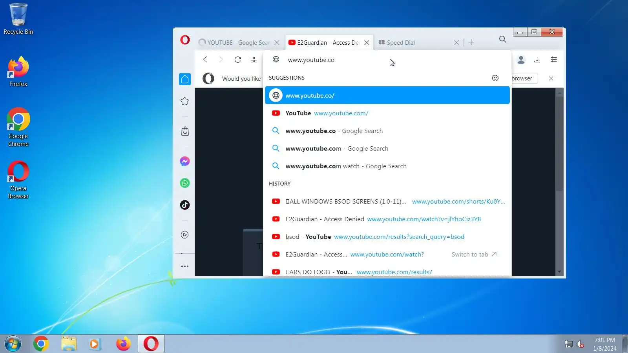Click Switch to tab for E2Guardian entry
Image resolution: width=628 pixels, height=353 pixels.
(474, 255)
